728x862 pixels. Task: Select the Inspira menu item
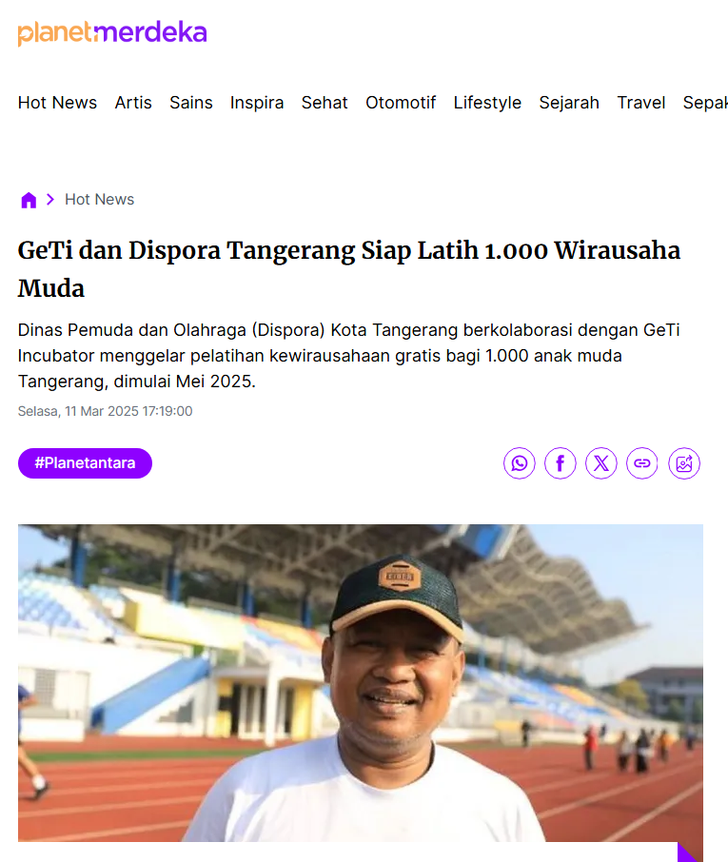(257, 103)
